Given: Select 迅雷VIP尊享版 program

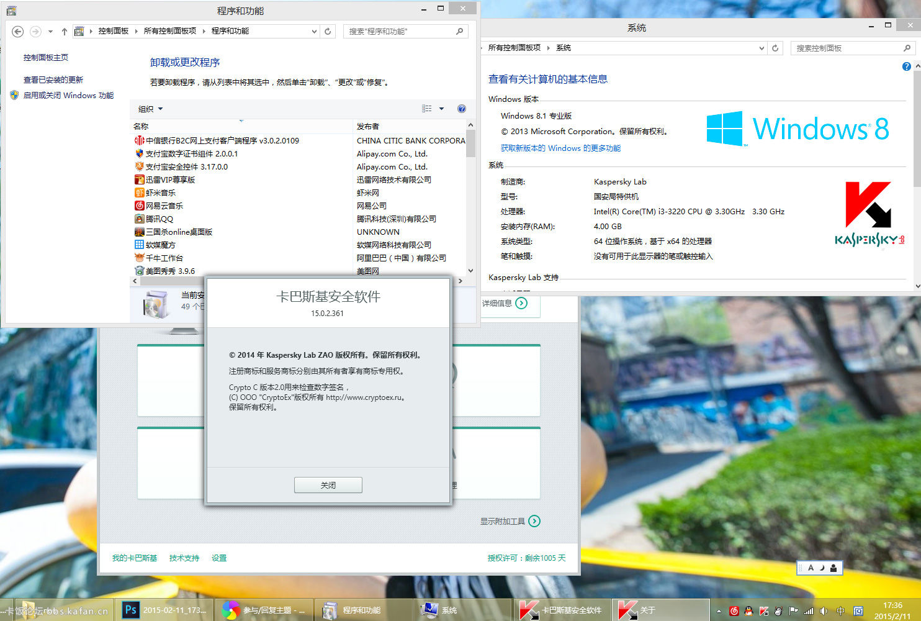Looking at the screenshot, I should click(298, 180).
